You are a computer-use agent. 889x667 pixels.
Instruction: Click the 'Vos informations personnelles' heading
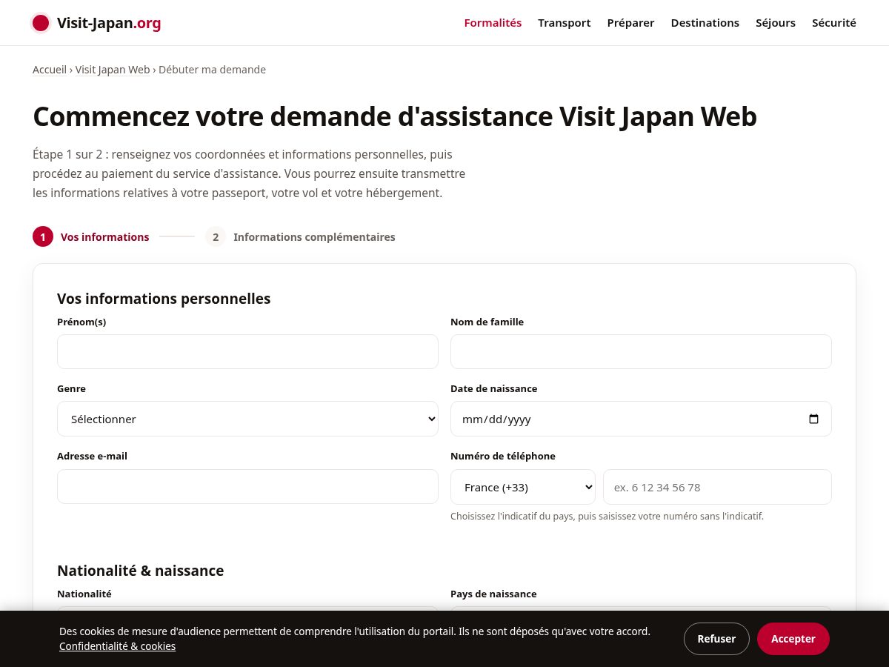[164, 299]
